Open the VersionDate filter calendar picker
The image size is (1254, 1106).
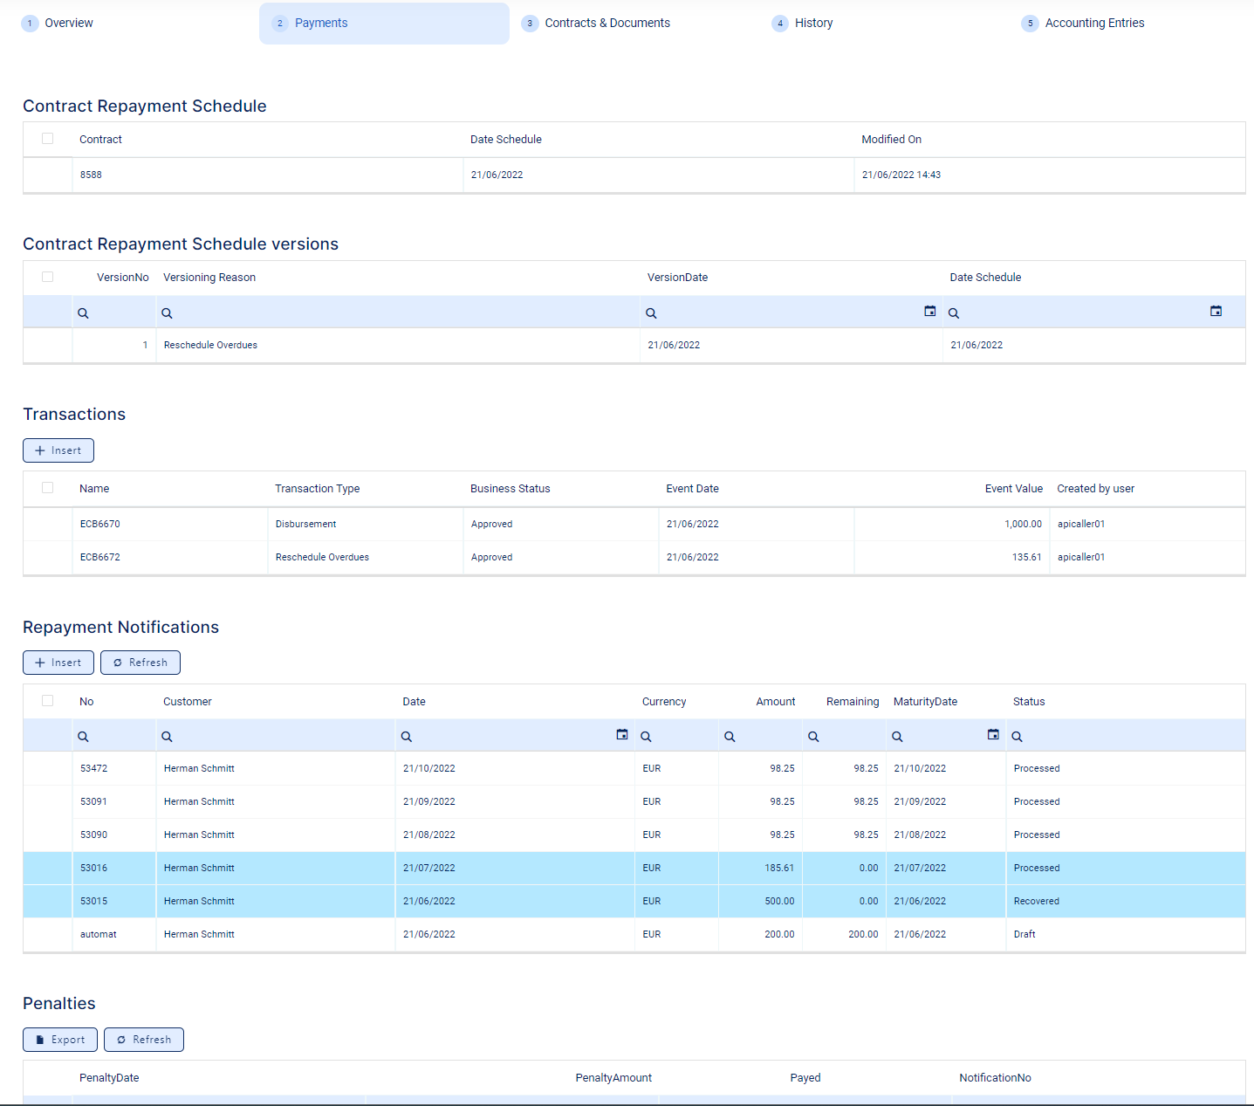point(929,312)
